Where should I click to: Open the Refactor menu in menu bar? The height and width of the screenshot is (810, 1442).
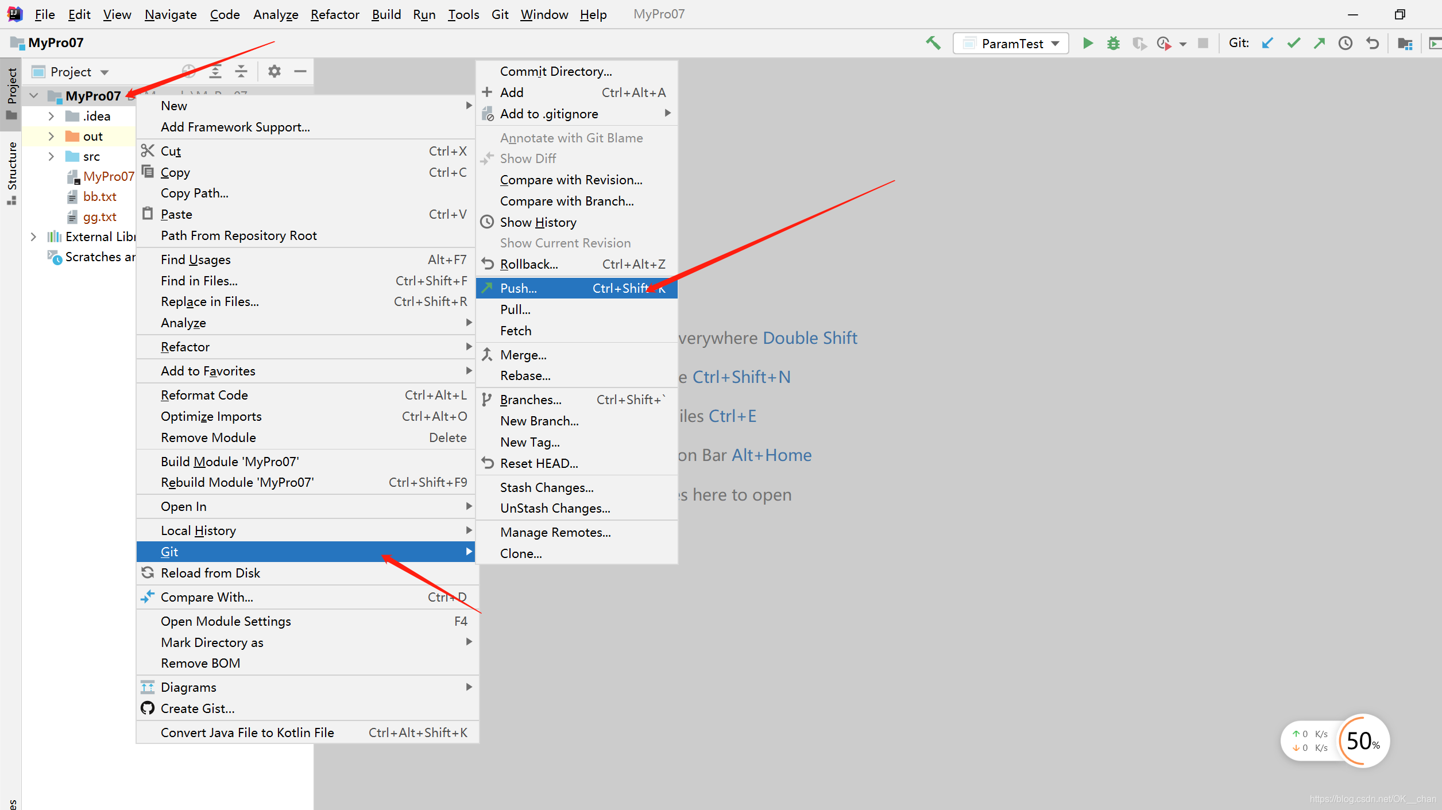tap(335, 14)
